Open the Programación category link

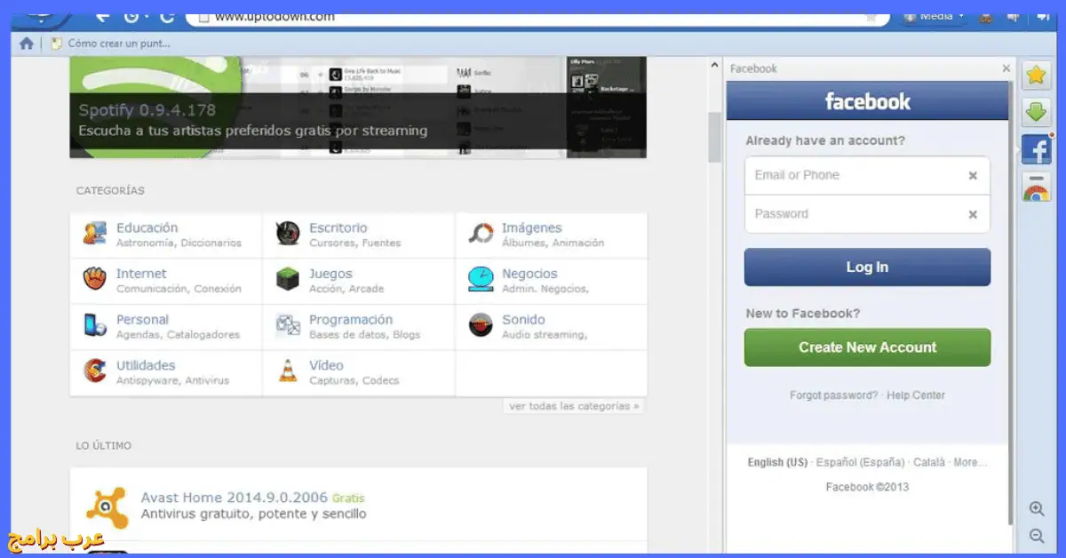351,319
